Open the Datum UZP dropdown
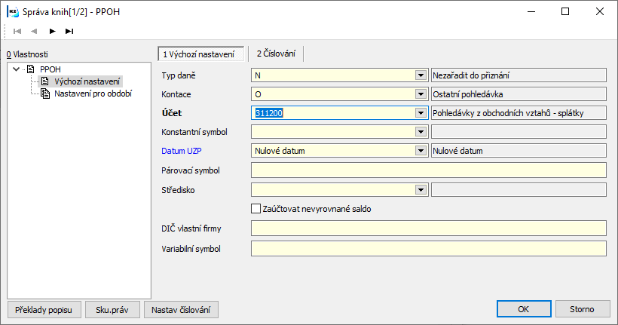Image resolution: width=618 pixels, height=325 pixels. [421, 151]
